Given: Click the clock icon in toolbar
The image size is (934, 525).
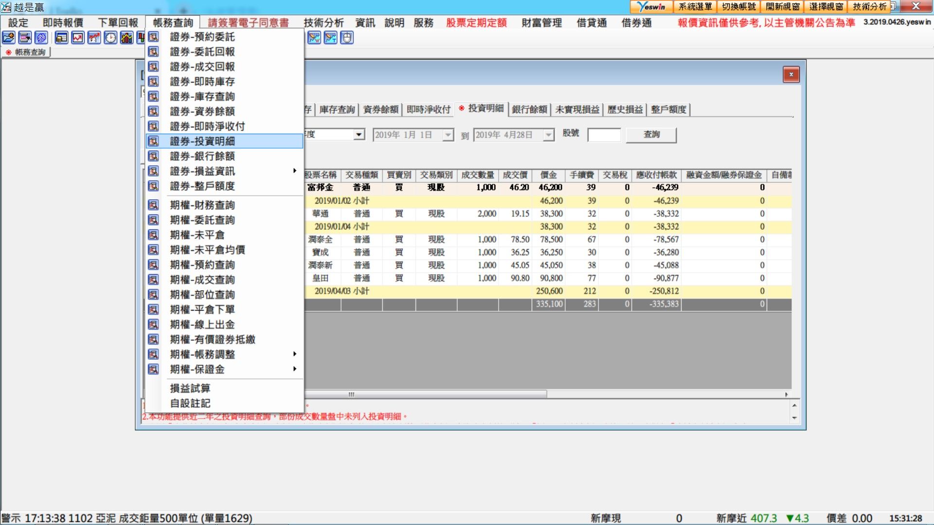Looking at the screenshot, I should pos(110,38).
